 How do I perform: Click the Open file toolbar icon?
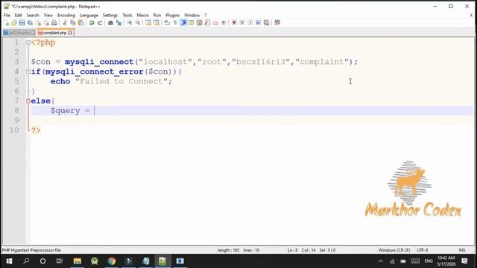(14, 23)
